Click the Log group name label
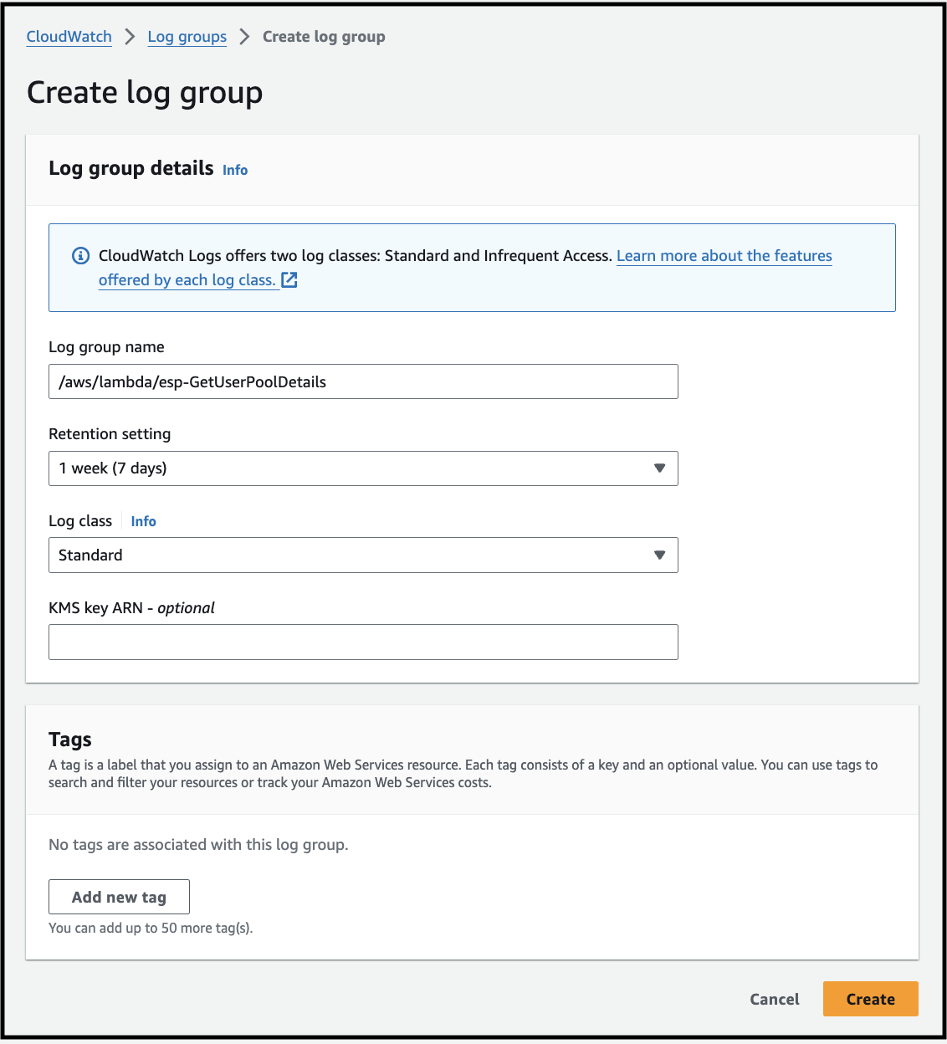This screenshot has height=1044, width=947. [106, 347]
